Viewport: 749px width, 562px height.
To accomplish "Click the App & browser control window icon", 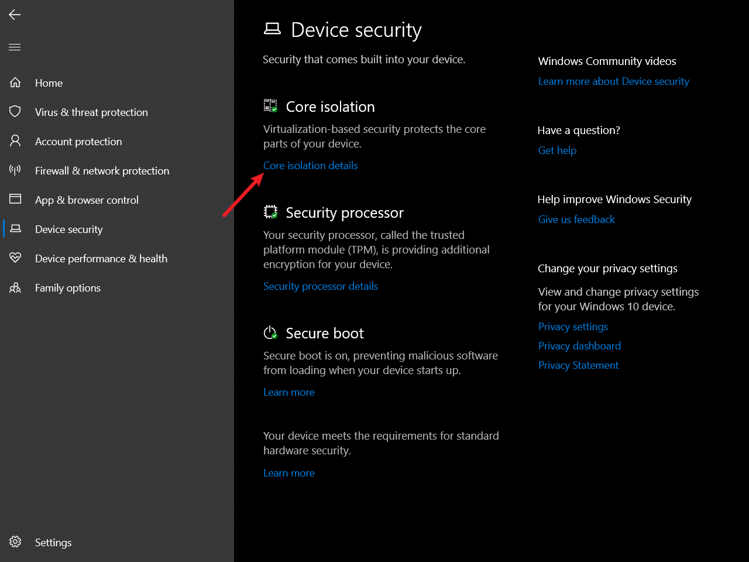I will pyautogui.click(x=15, y=200).
